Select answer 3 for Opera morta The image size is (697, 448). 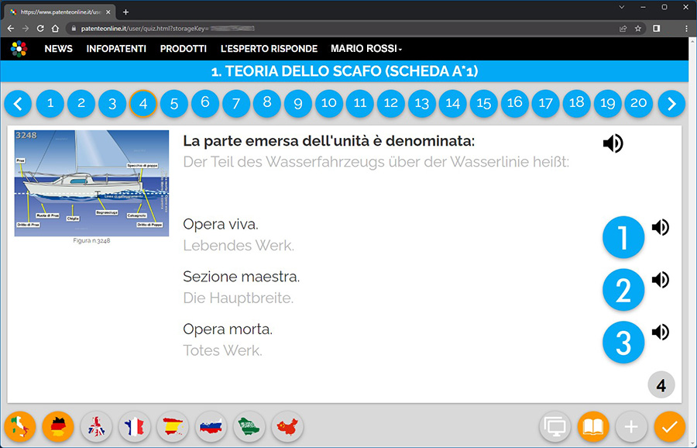pyautogui.click(x=623, y=343)
